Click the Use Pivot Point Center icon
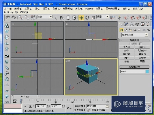The height and width of the screenshot is (115, 154). click(112, 18)
